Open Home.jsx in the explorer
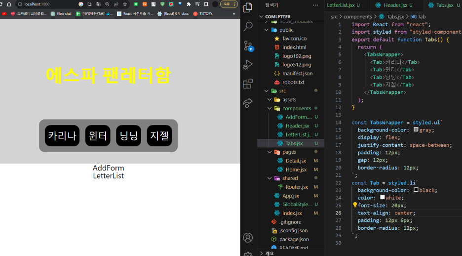462x256 pixels. tap(291, 170)
